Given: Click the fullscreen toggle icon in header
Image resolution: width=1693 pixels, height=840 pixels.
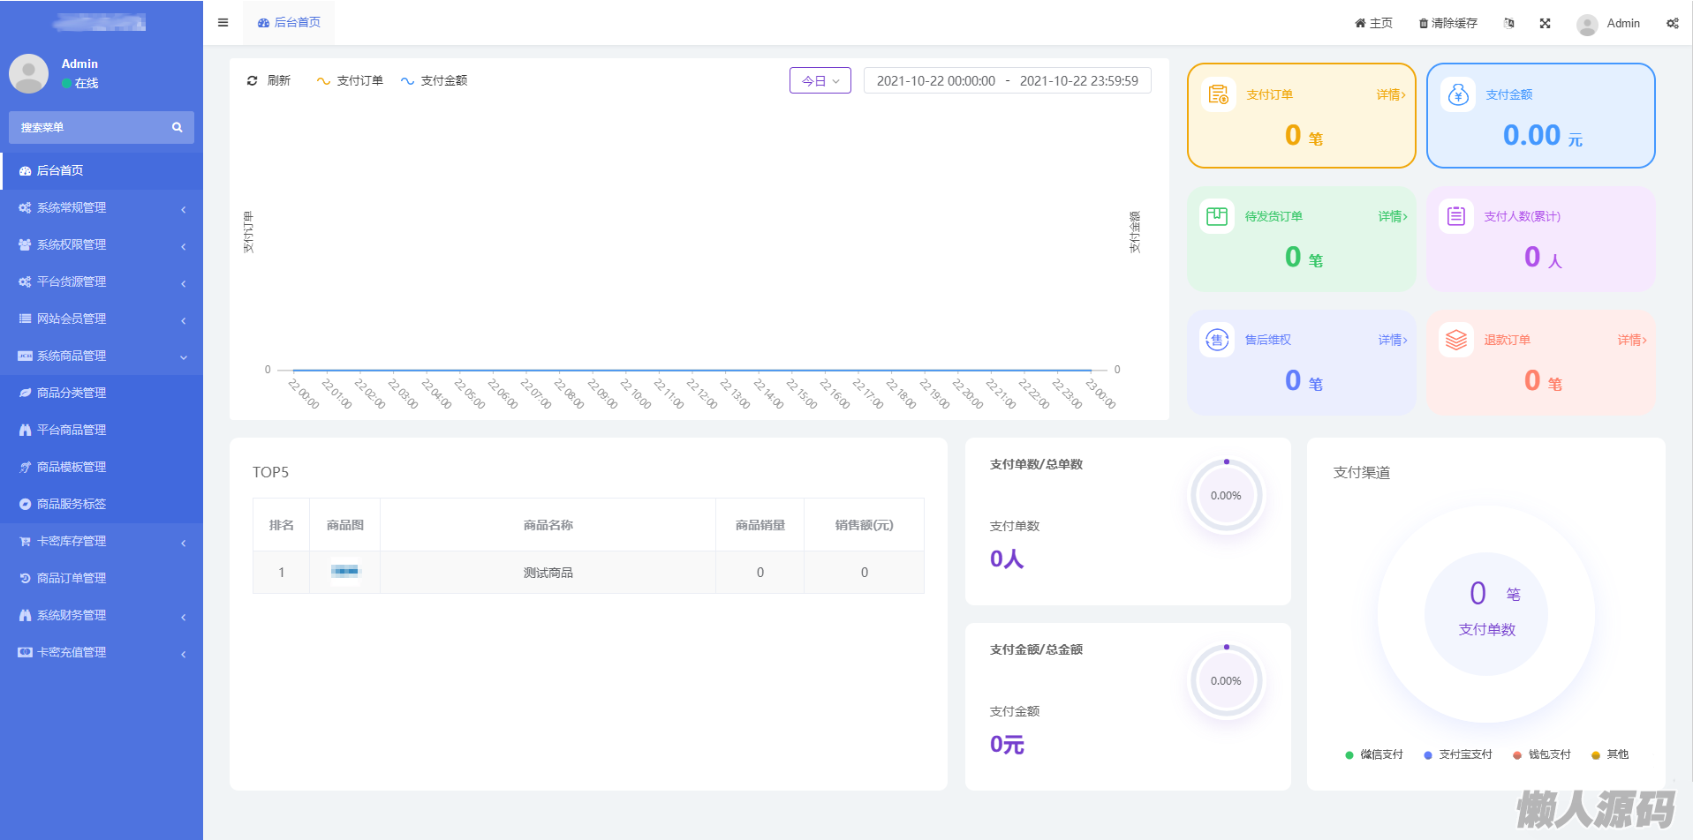Looking at the screenshot, I should coord(1545,24).
